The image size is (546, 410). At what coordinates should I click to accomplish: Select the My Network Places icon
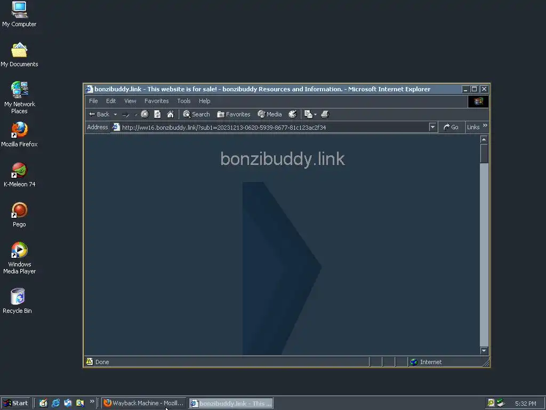tap(19, 98)
